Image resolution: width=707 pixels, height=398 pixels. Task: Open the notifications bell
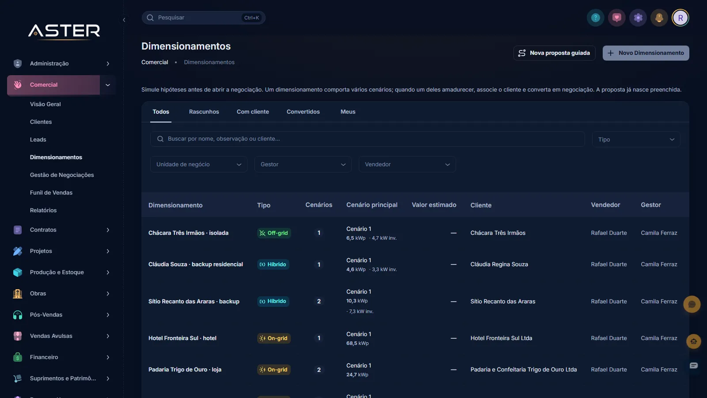click(x=659, y=18)
